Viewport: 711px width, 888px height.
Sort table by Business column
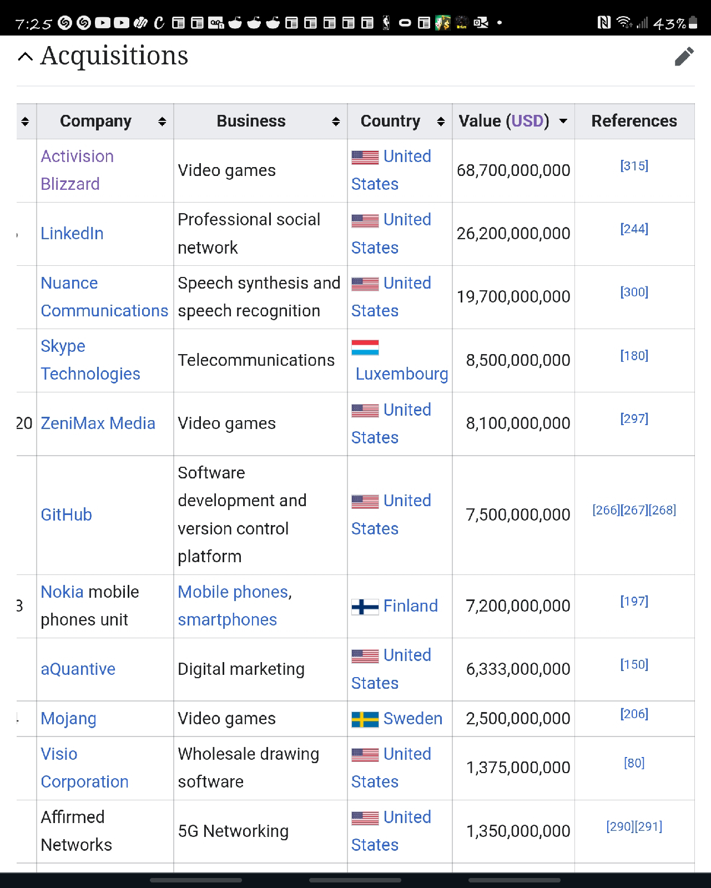(x=335, y=121)
